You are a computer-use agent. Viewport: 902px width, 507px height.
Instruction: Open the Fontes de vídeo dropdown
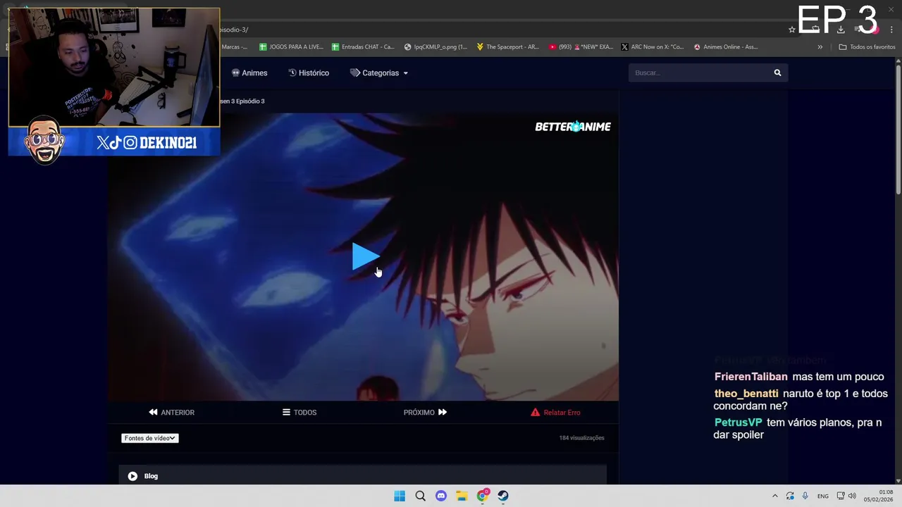[150, 438]
